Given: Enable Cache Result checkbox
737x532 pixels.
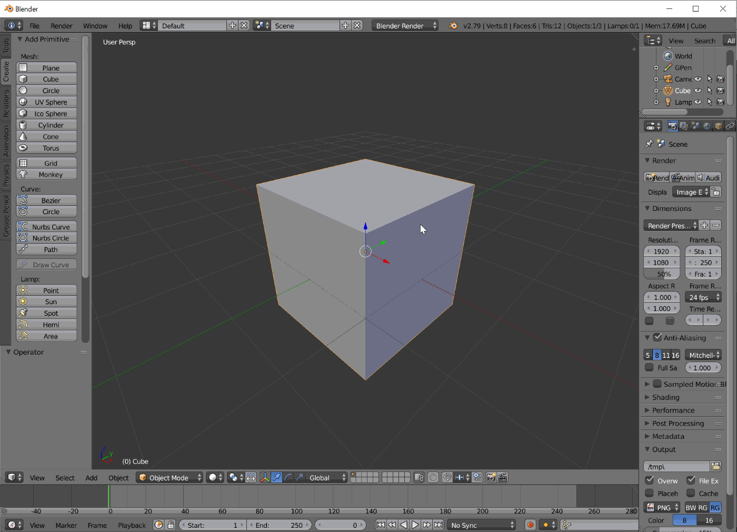Looking at the screenshot, I should coord(691,493).
